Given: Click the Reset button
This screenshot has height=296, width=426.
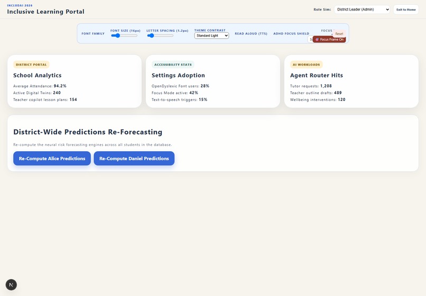Looking at the screenshot, I should pyautogui.click(x=339, y=34).
